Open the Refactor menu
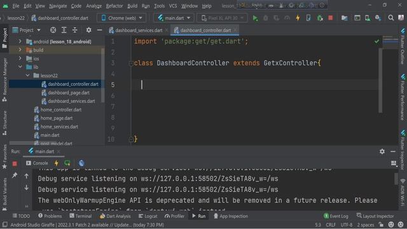The width and height of the screenshot is (407, 229). tap(114, 6)
